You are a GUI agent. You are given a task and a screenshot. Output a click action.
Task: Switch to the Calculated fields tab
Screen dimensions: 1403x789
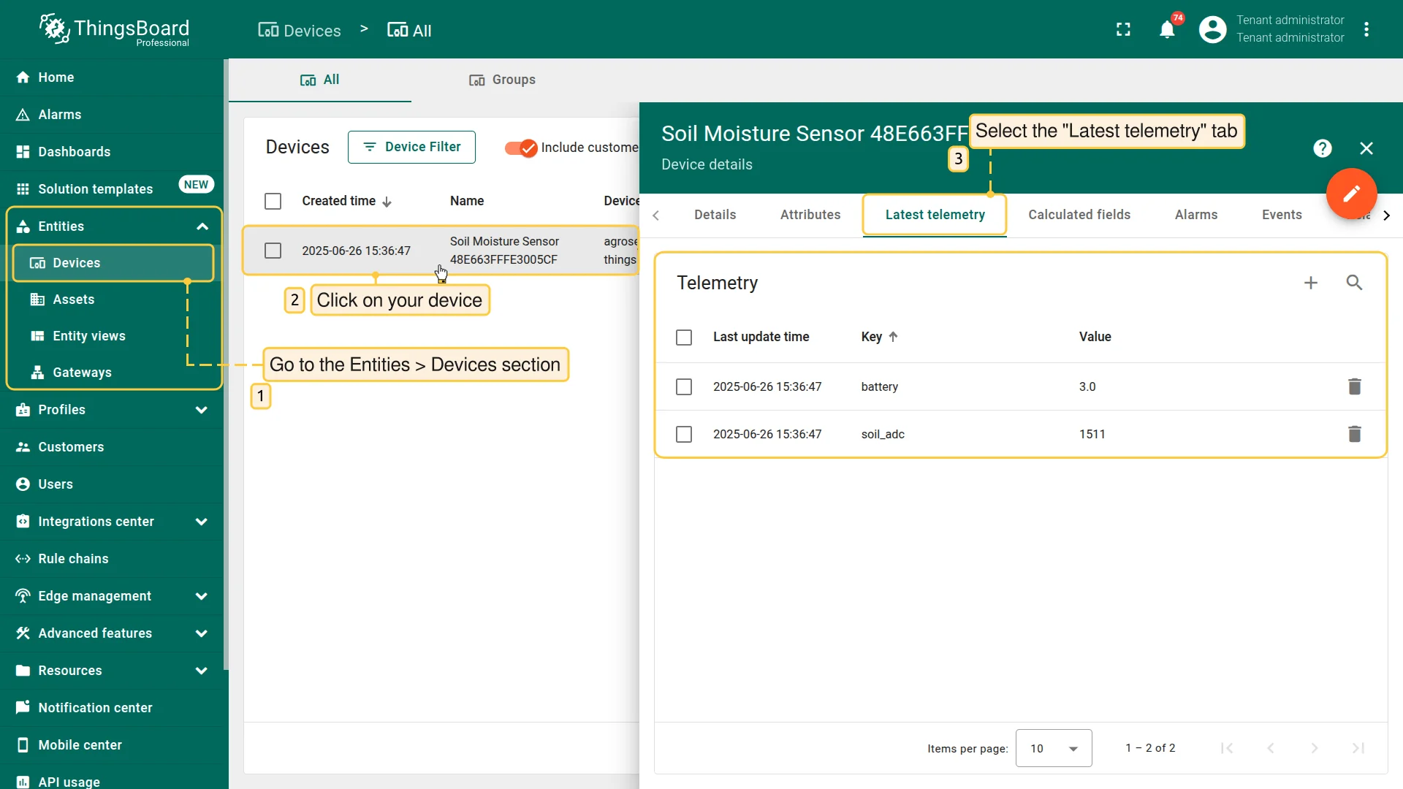click(x=1079, y=215)
